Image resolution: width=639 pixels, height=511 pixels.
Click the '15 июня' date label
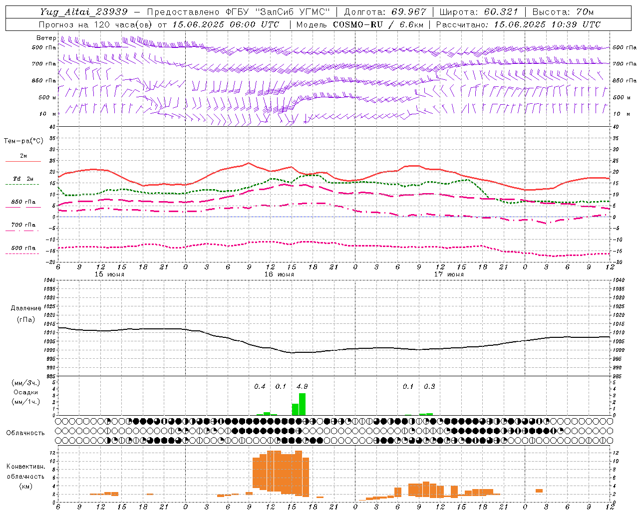click(109, 274)
